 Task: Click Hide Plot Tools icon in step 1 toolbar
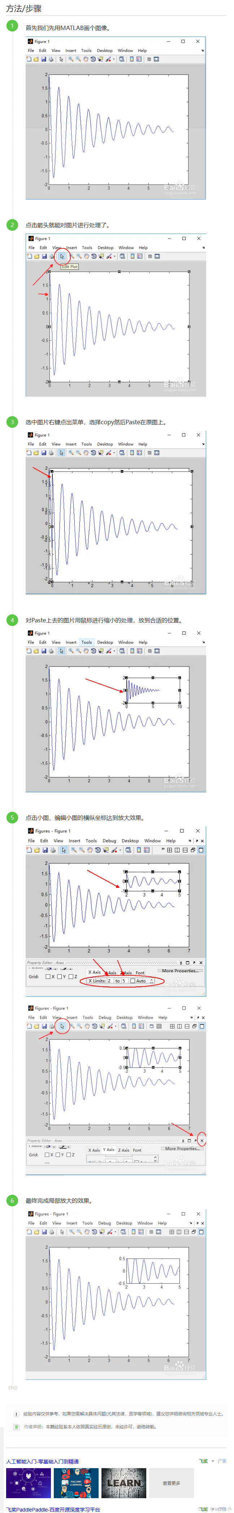pyautogui.click(x=149, y=59)
